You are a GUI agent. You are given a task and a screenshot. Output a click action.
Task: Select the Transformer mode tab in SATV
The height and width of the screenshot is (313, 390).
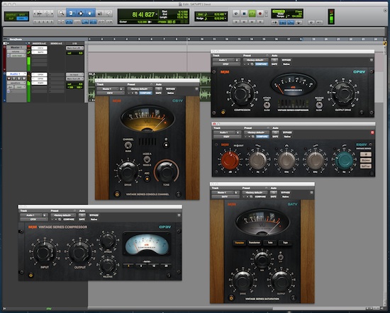(x=255, y=243)
